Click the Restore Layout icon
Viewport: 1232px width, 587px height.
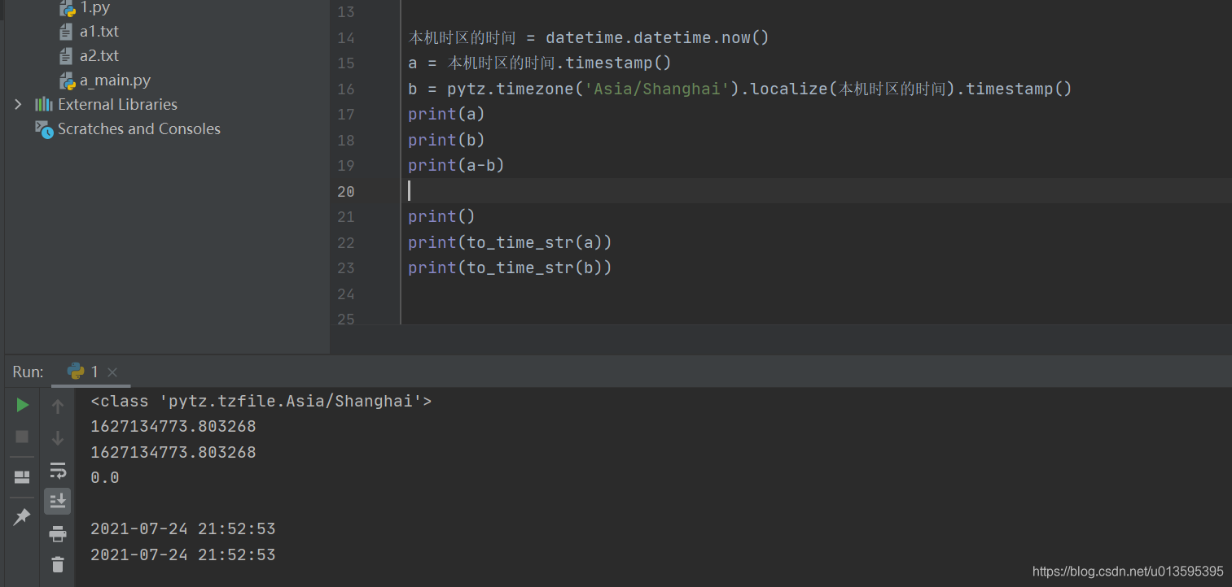[21, 476]
